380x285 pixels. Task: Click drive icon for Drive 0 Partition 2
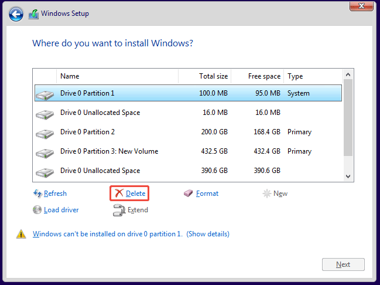tap(44, 134)
